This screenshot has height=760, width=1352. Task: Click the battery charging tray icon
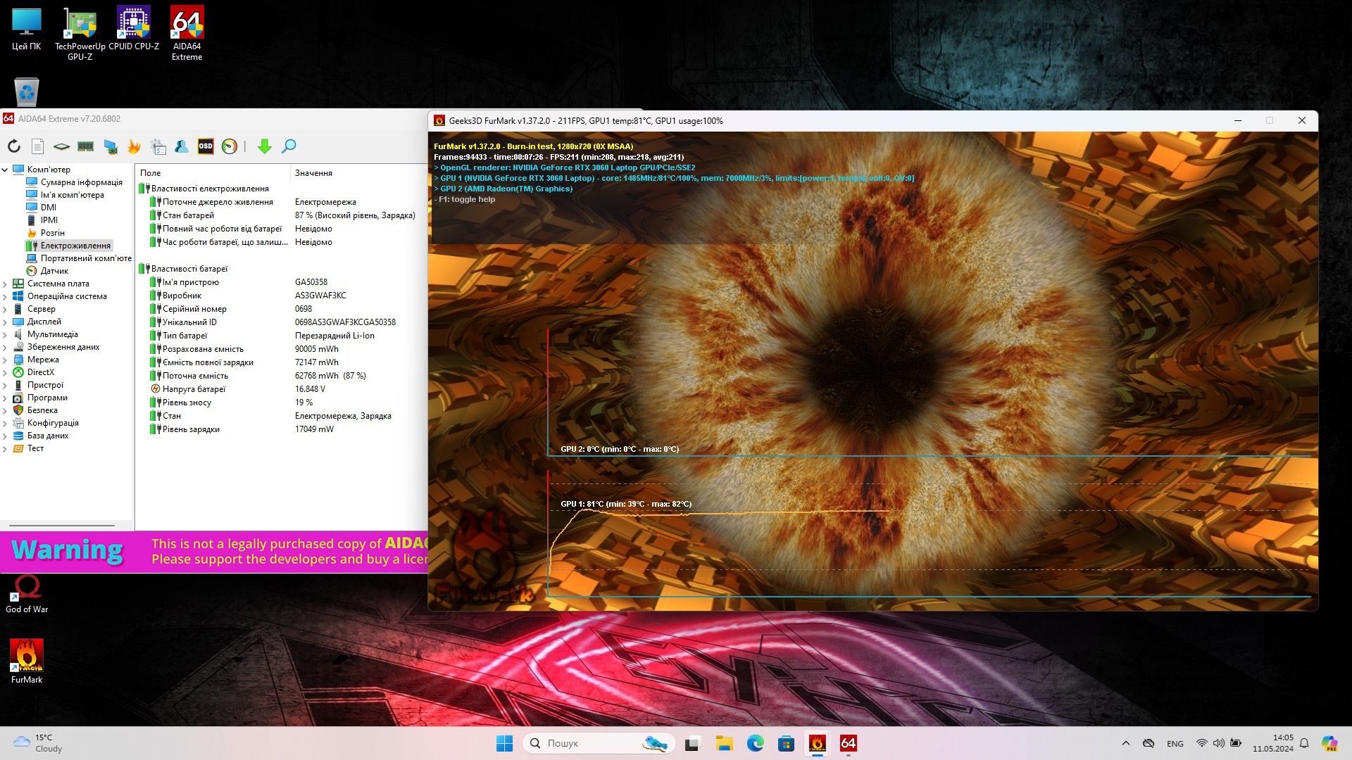tap(1236, 743)
